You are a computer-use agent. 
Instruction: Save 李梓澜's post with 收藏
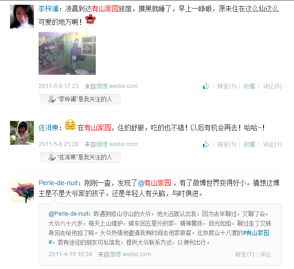(249, 86)
